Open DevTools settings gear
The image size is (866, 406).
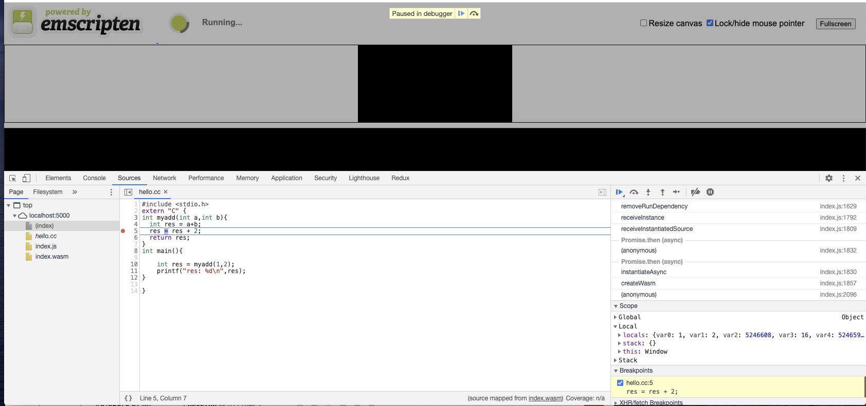tap(829, 178)
